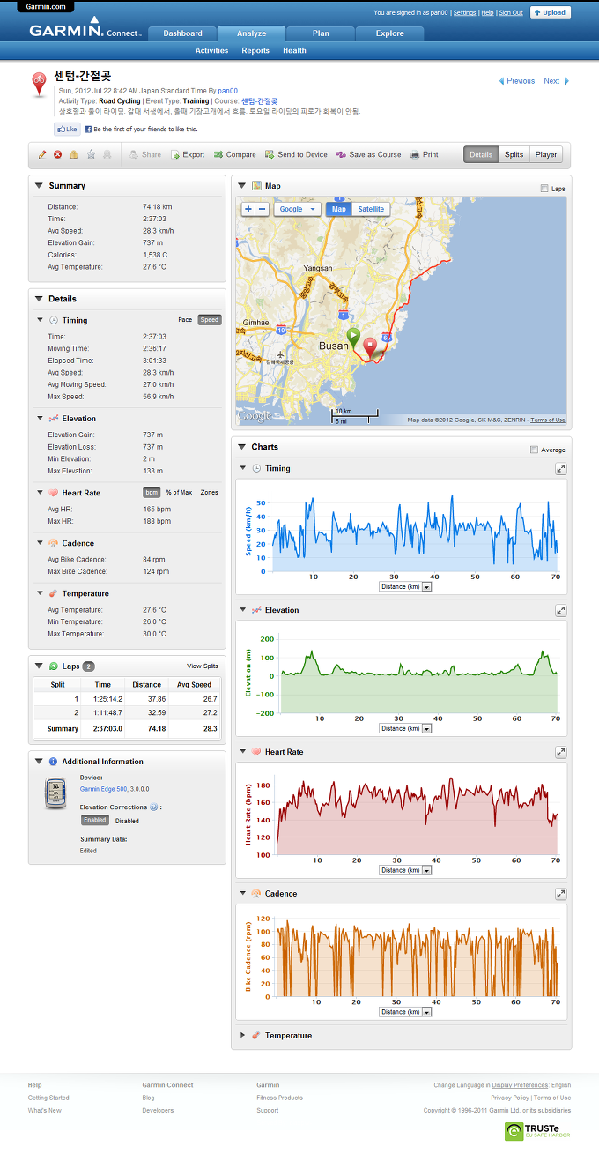Click the TRUSTe safe harbor badge
The width and height of the screenshot is (599, 1161).
pyautogui.click(x=537, y=1131)
